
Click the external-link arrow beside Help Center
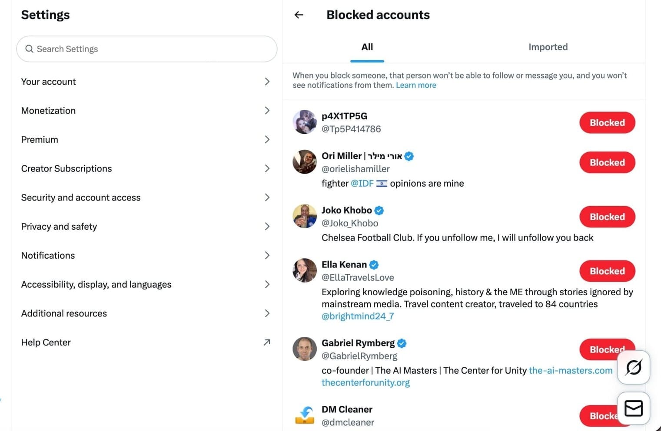[x=267, y=342]
